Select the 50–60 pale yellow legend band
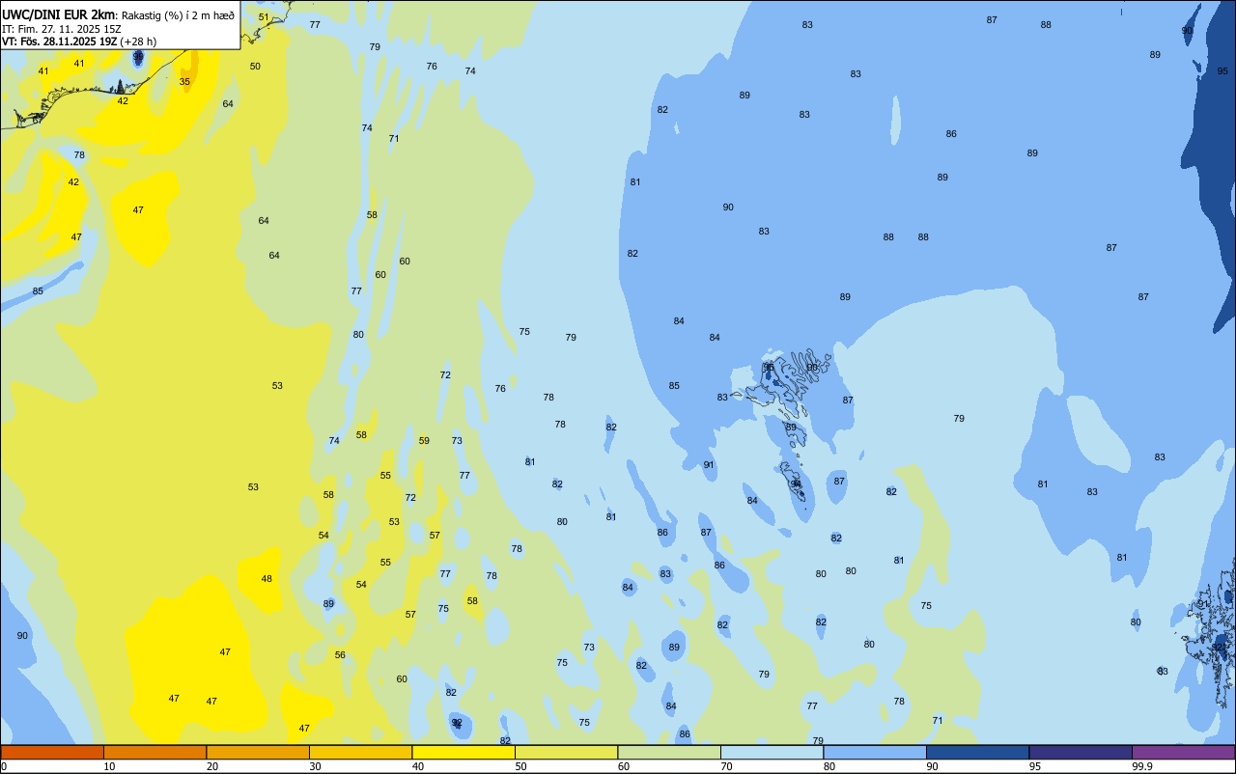The width and height of the screenshot is (1236, 774). pyautogui.click(x=566, y=752)
